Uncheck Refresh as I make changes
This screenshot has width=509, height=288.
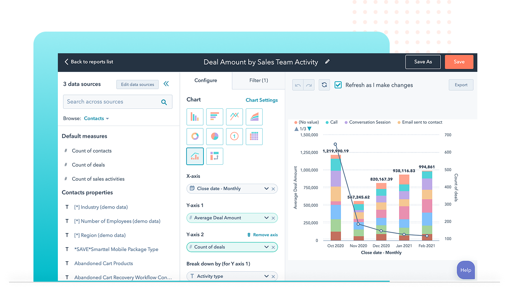coord(338,85)
